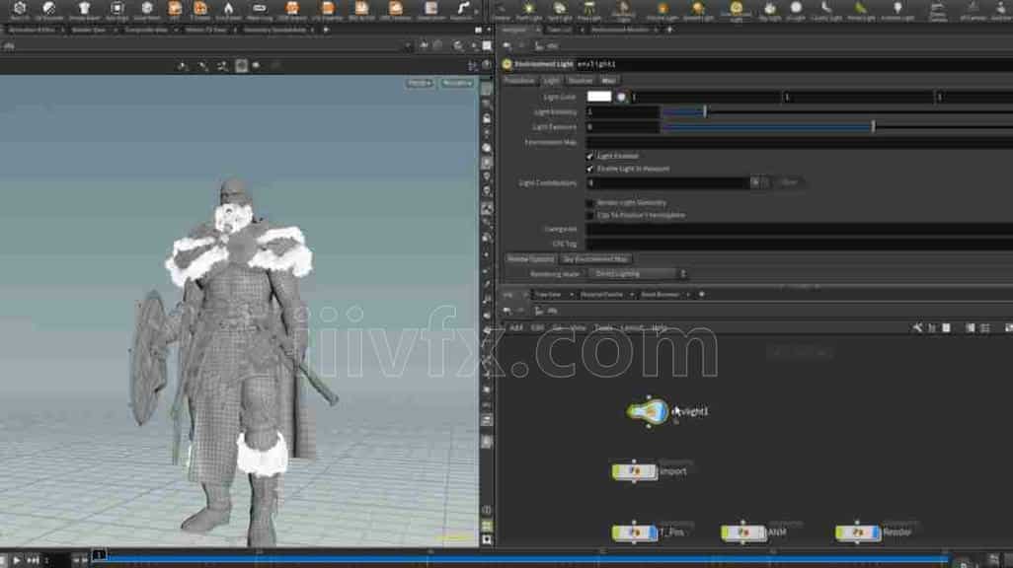Viewport: 1013px width, 568px height.
Task: Open the Add menu in the network editor
Action: 515,328
